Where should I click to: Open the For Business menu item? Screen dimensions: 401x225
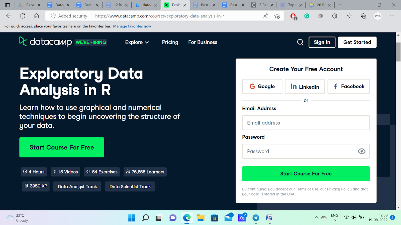[x=203, y=42]
